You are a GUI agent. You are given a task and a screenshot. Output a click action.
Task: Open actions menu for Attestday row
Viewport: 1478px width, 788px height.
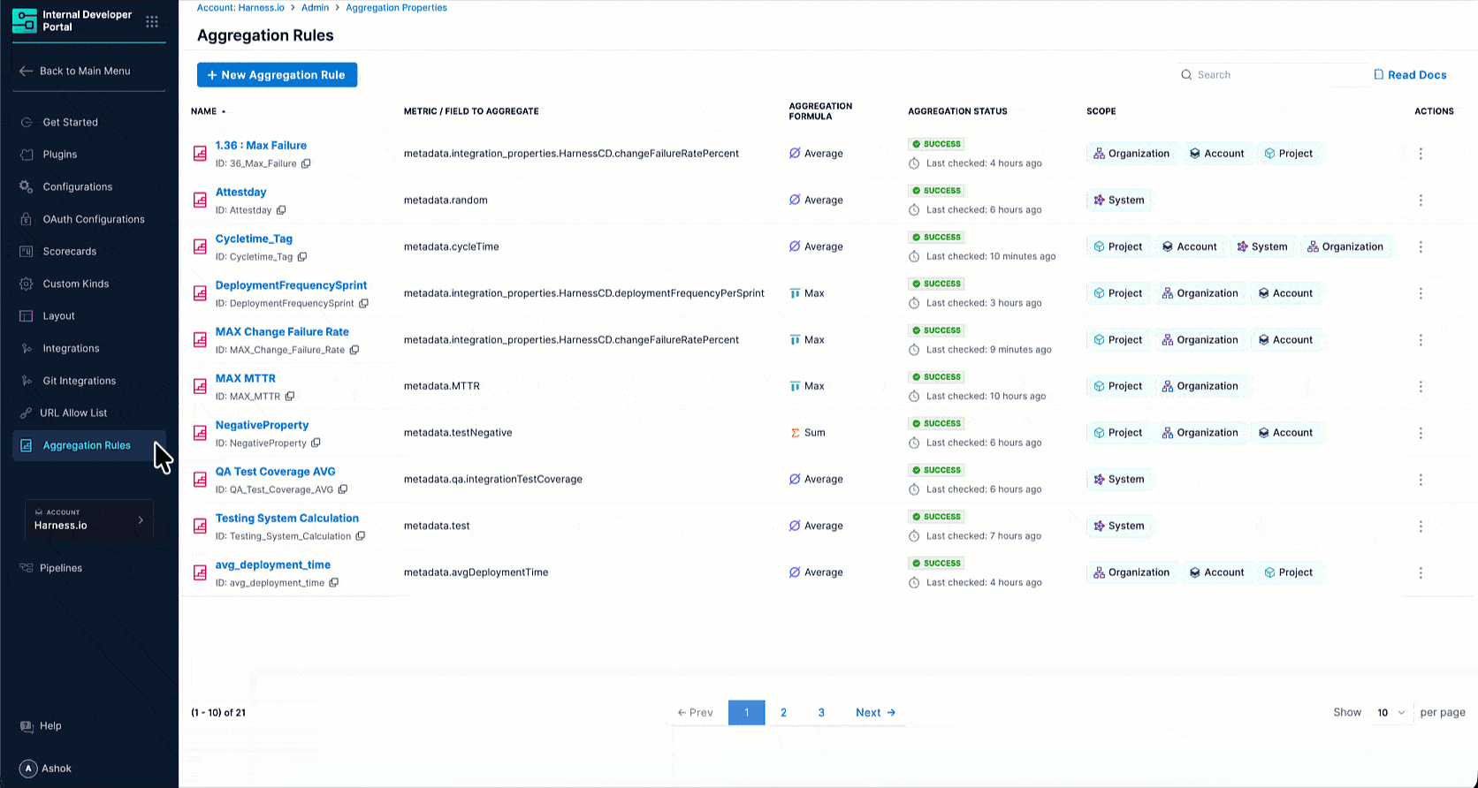[1421, 201]
